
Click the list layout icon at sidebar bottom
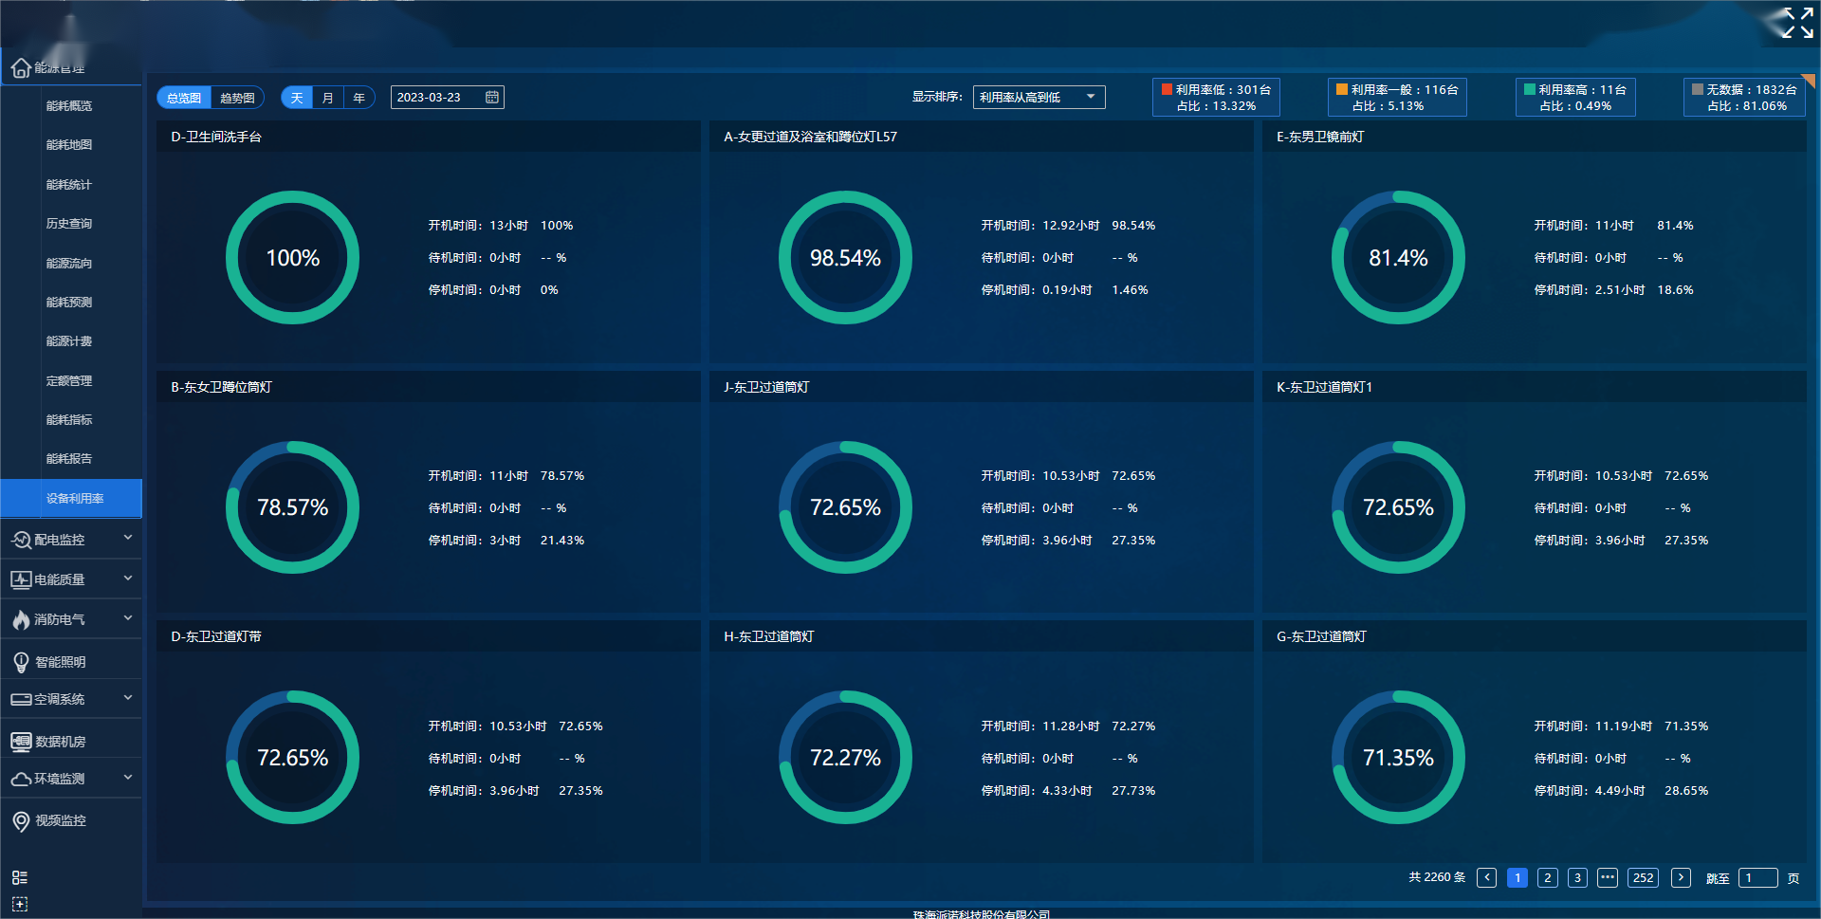[20, 877]
